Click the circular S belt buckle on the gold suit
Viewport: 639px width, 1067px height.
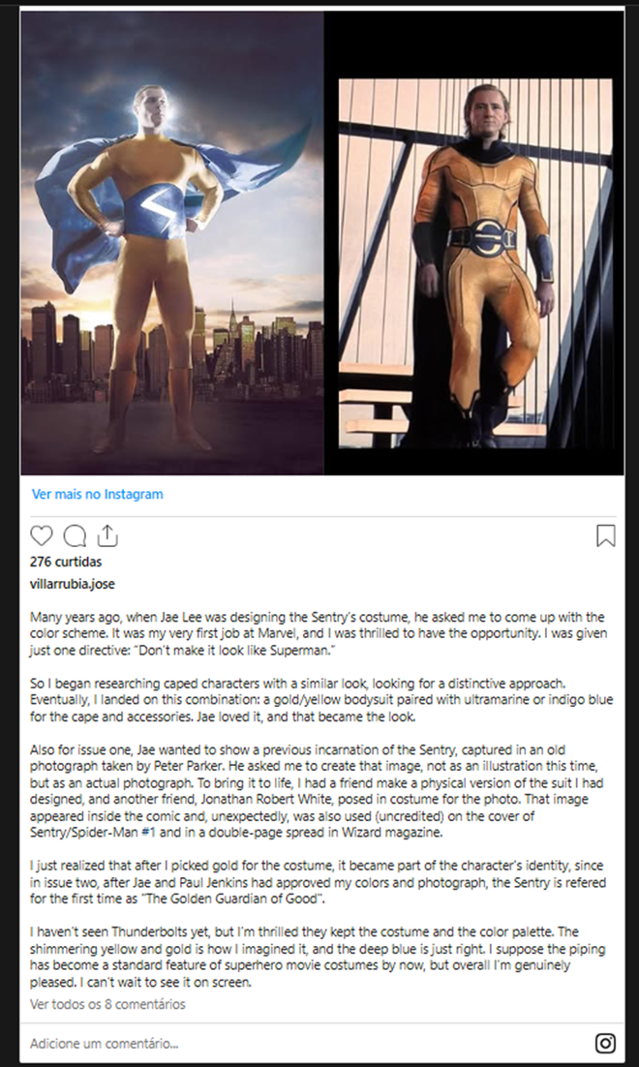490,237
